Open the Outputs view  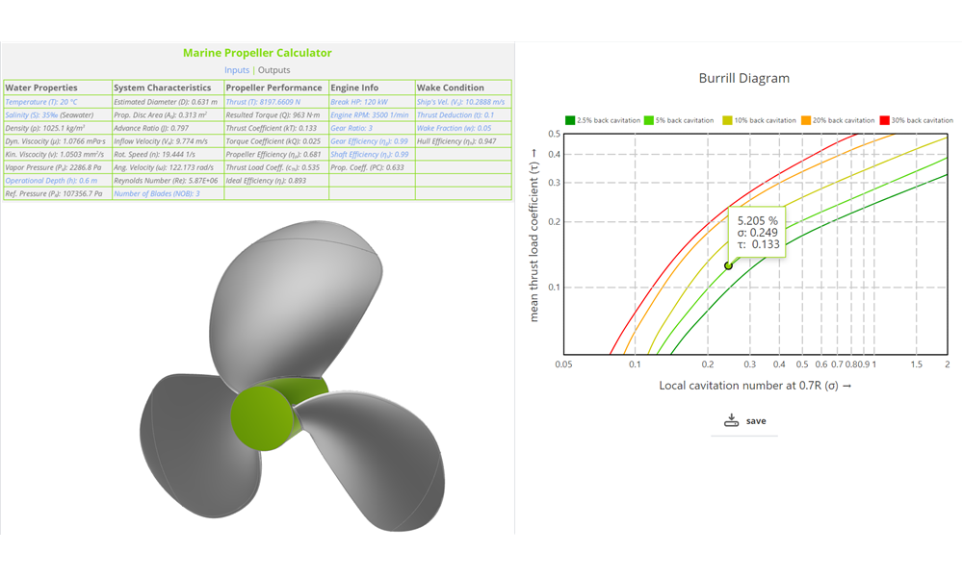tap(273, 69)
